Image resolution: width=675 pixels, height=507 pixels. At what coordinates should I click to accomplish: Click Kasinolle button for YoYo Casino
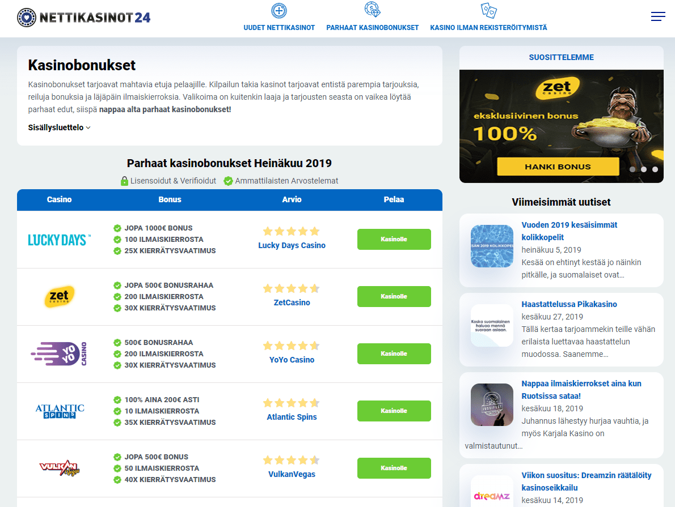pyautogui.click(x=394, y=353)
